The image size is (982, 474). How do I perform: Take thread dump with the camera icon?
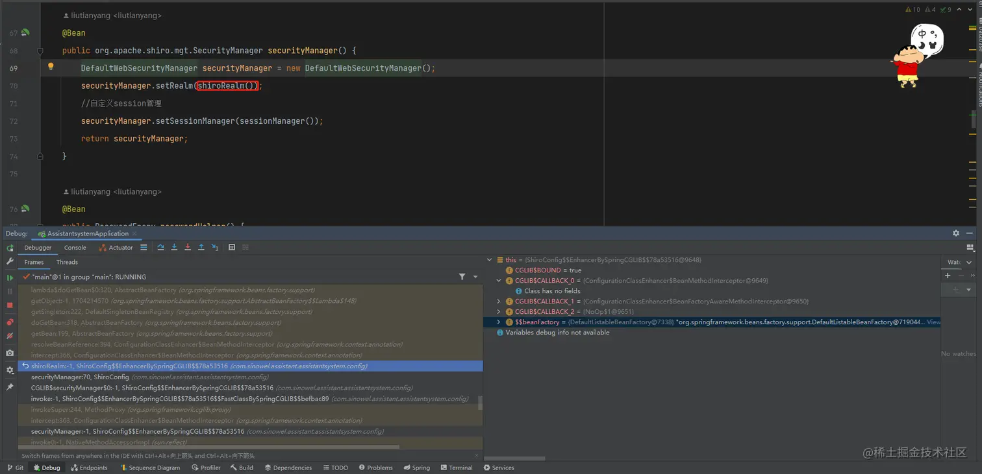pos(10,353)
